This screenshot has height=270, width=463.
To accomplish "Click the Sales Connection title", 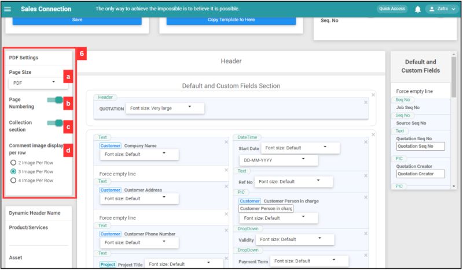I will pyautogui.click(x=46, y=9).
